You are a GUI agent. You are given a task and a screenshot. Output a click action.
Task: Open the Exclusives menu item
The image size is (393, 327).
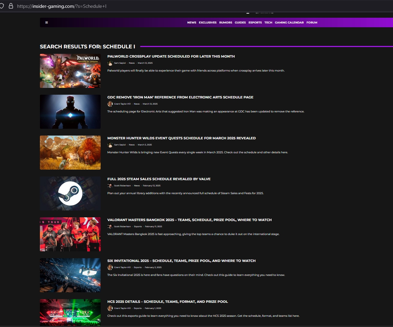pyautogui.click(x=207, y=22)
